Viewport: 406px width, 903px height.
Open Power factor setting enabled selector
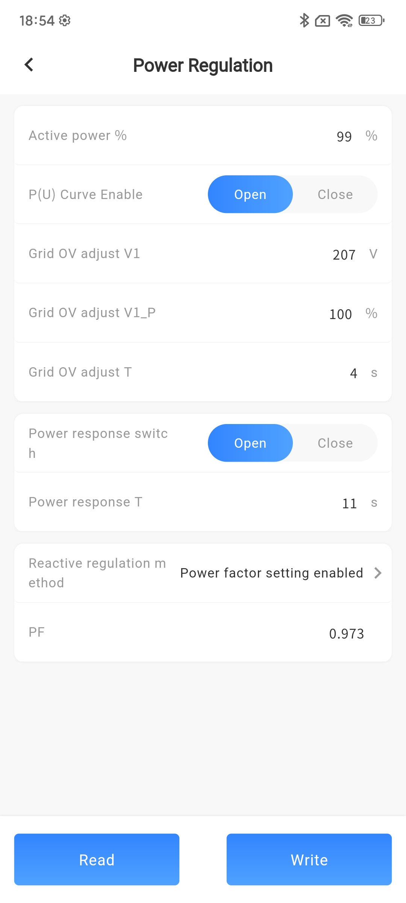(x=271, y=573)
